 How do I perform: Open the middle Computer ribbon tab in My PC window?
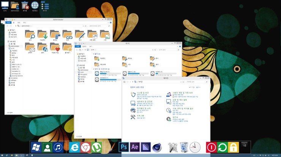(84, 47)
